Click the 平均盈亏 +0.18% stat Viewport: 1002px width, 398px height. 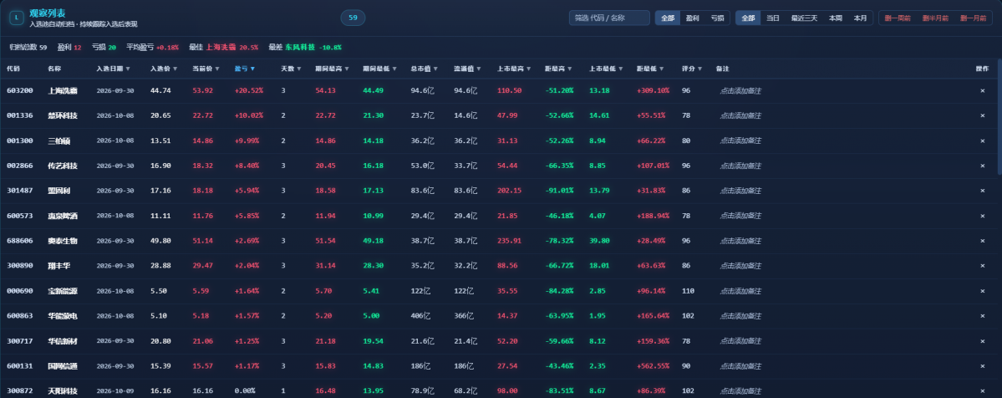[x=153, y=48]
